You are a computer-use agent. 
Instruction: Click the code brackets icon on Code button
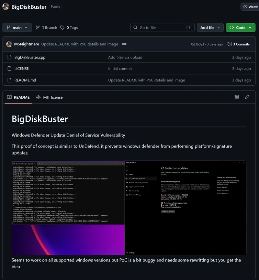tap(232, 27)
